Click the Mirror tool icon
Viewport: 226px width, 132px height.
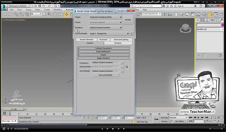(x=164, y=14)
